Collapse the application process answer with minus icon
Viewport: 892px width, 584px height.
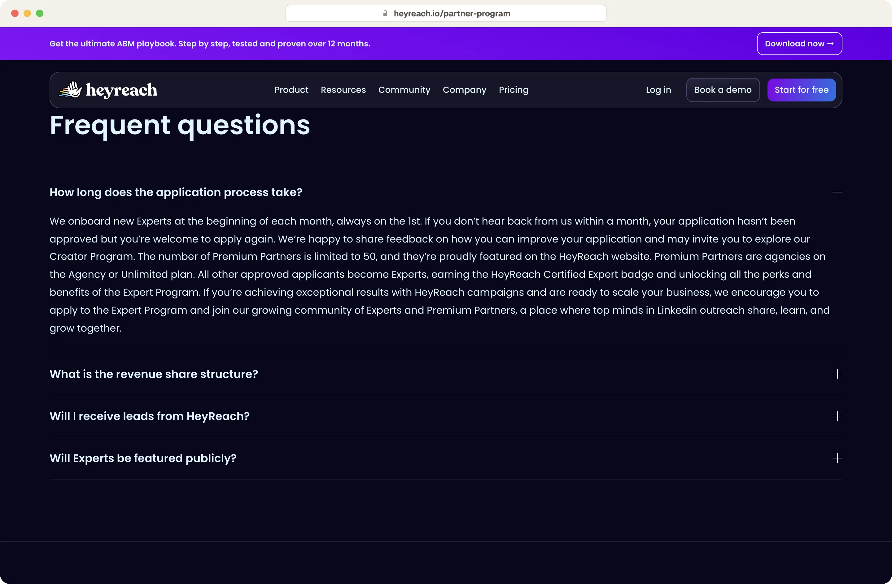(x=837, y=192)
